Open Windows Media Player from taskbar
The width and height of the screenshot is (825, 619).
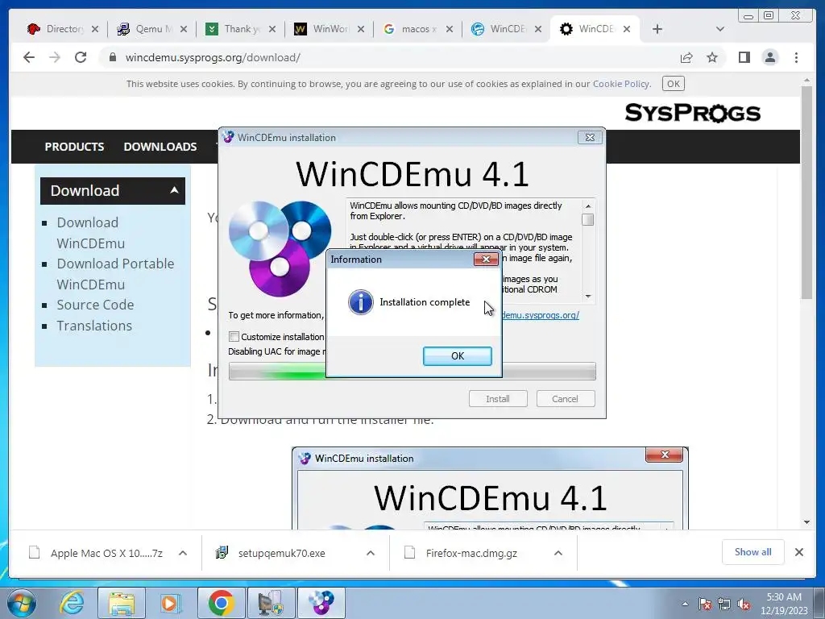click(169, 603)
